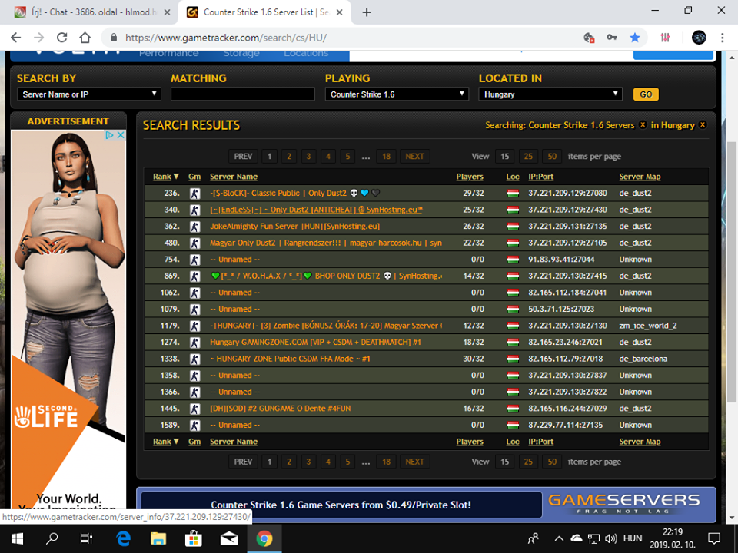Show hidden system tray icons

[x=559, y=538]
